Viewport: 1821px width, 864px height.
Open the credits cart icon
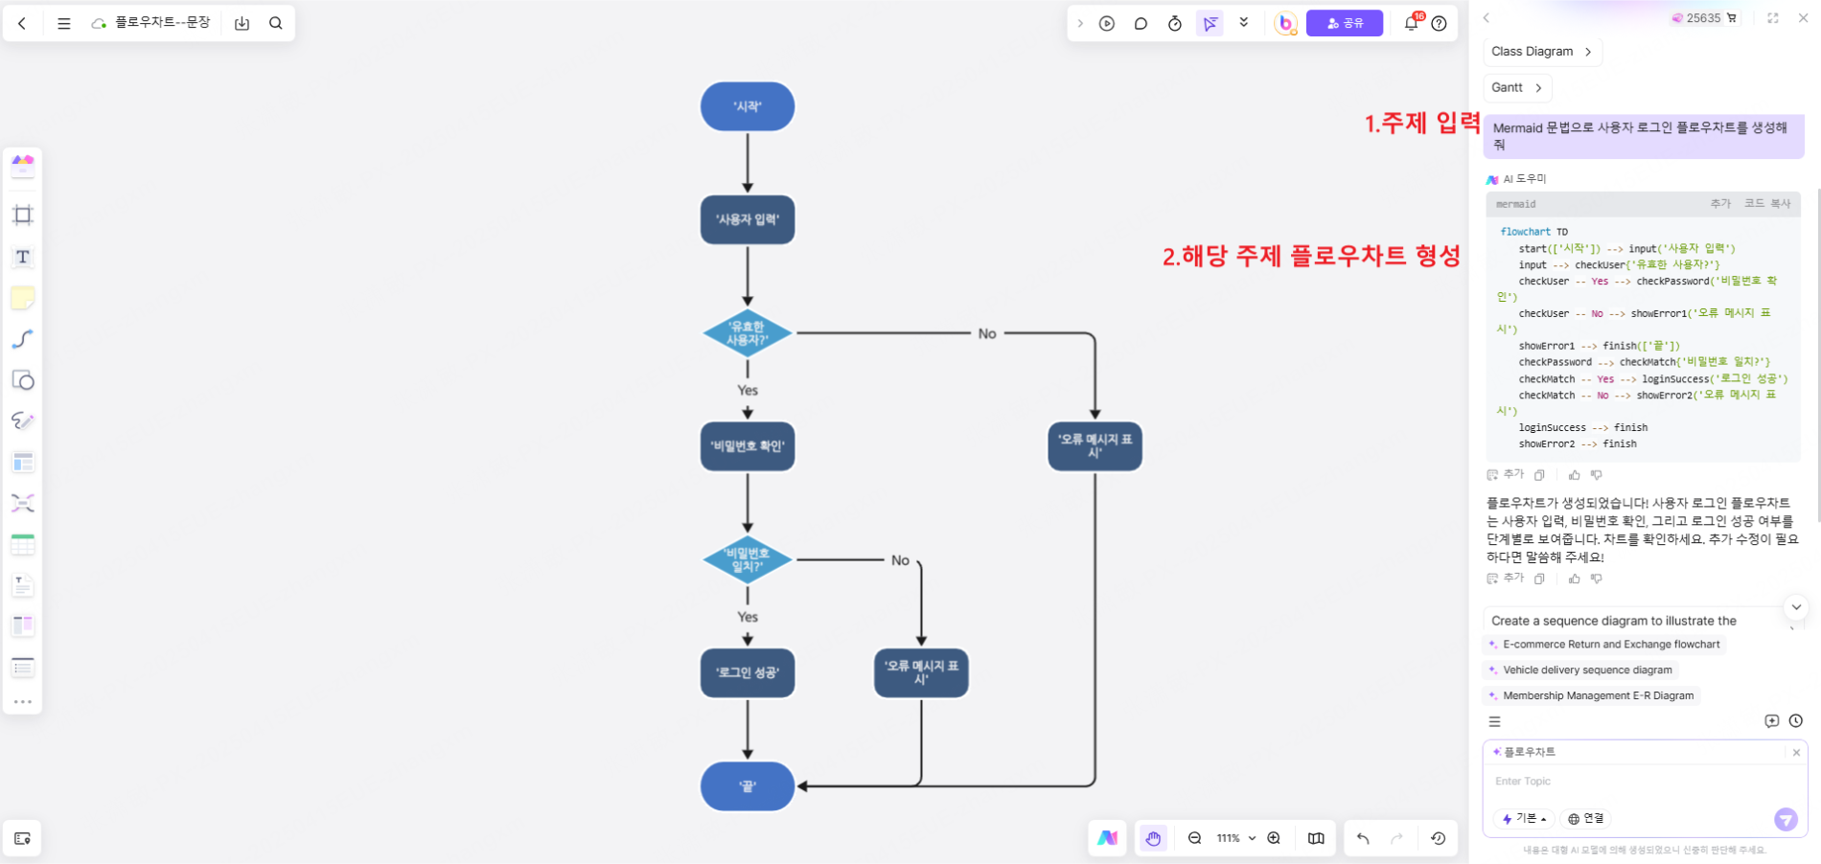1732,18
